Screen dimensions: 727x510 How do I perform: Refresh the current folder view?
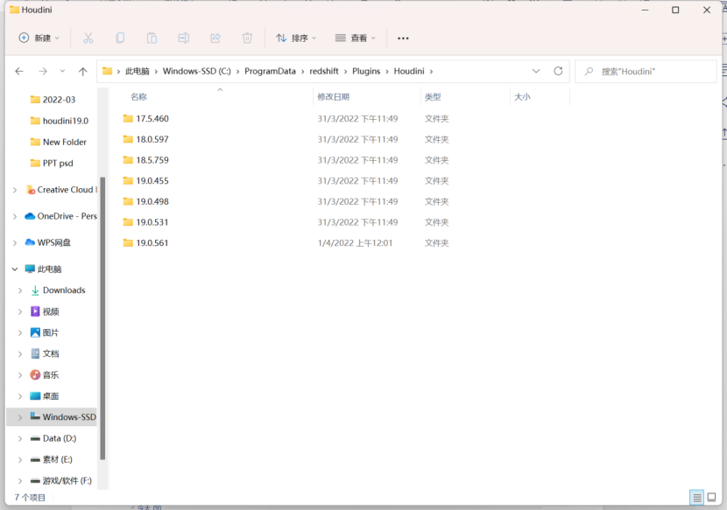click(x=558, y=71)
